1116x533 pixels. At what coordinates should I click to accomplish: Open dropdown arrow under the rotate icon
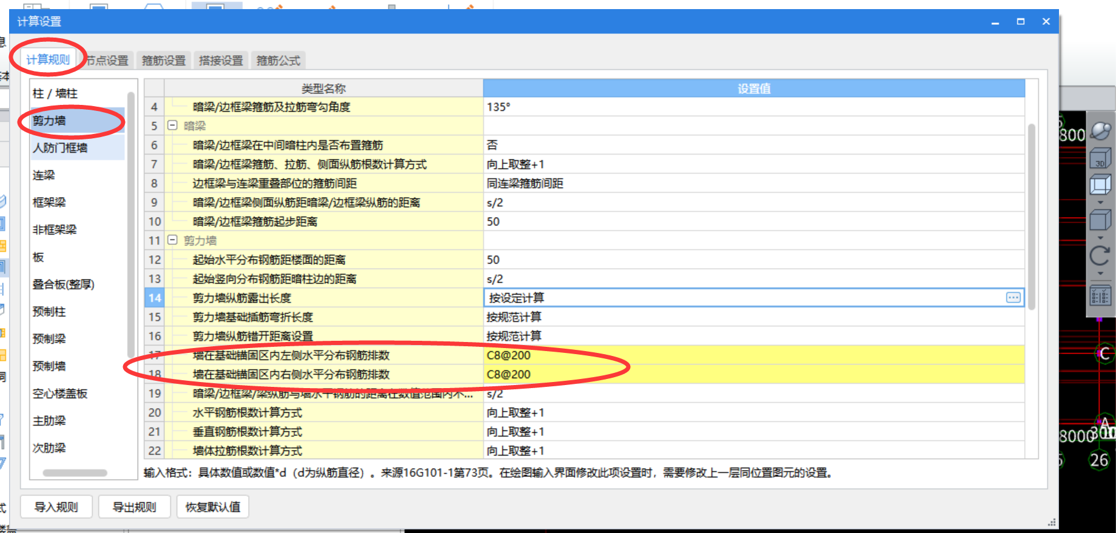pos(1100,273)
